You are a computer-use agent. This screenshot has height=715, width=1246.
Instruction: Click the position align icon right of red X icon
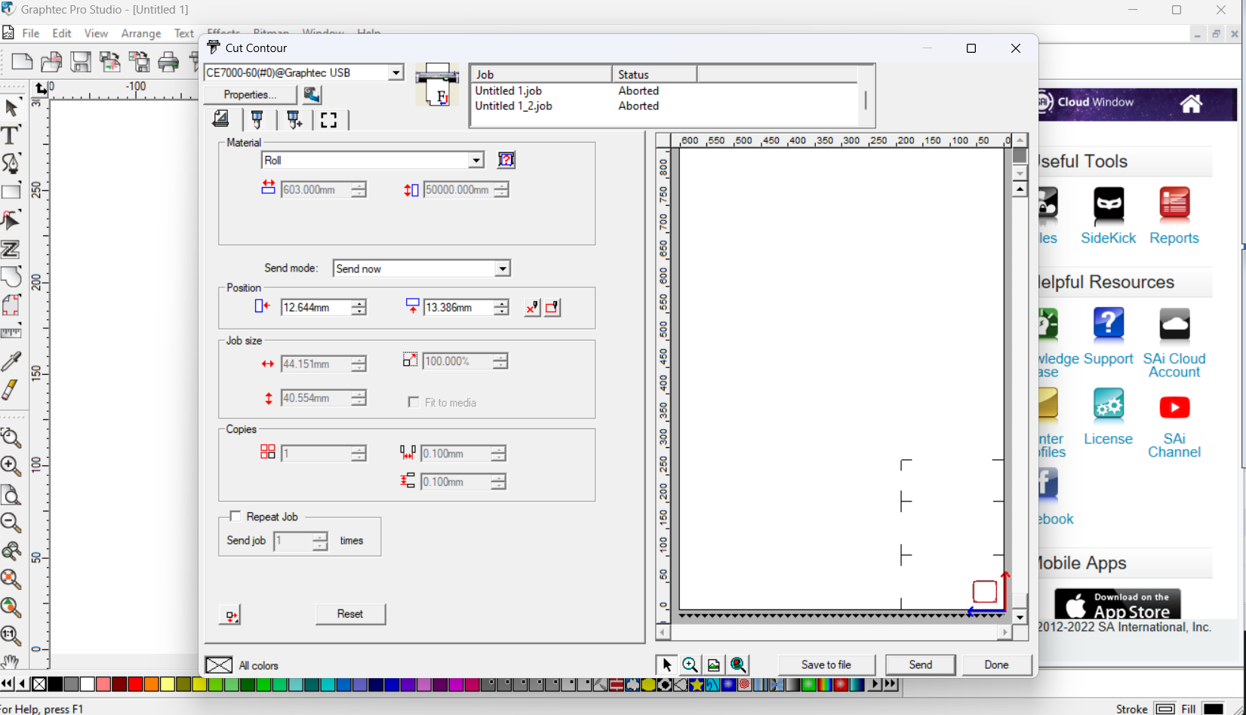coord(552,307)
